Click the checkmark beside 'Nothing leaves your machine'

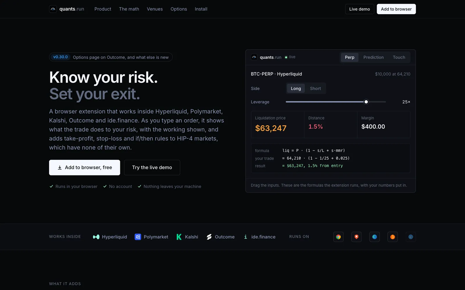click(139, 186)
